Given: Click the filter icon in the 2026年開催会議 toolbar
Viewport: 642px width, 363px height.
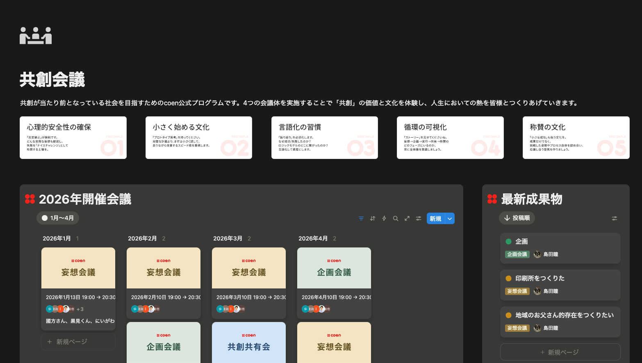Looking at the screenshot, I should (x=361, y=218).
